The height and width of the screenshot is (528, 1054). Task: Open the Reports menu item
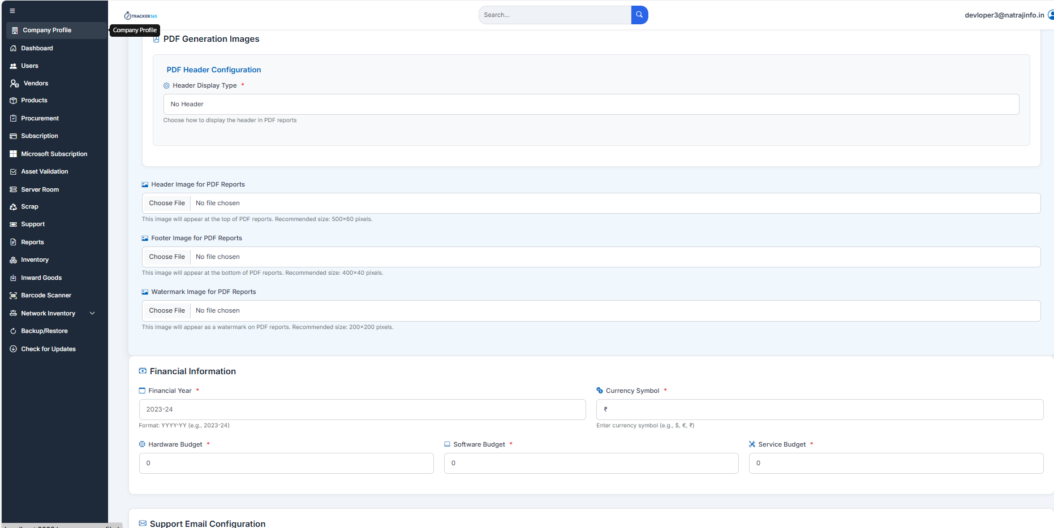point(32,242)
